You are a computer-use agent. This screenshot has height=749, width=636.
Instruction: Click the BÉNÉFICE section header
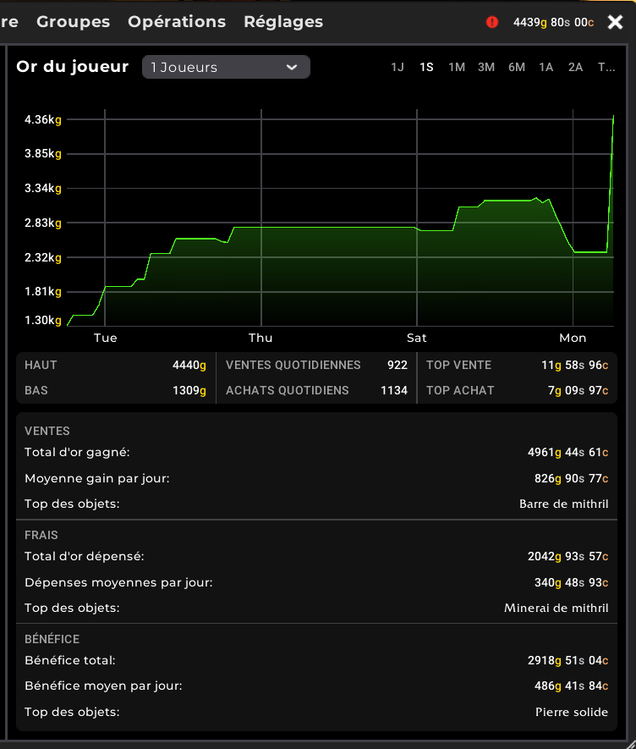click(x=52, y=640)
